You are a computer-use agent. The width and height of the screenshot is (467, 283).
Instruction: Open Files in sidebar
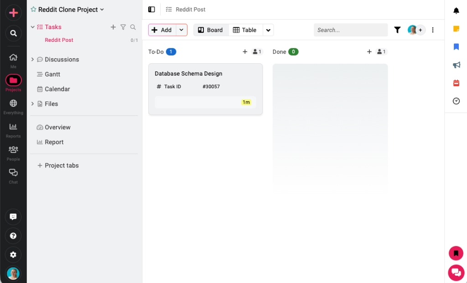tap(51, 104)
